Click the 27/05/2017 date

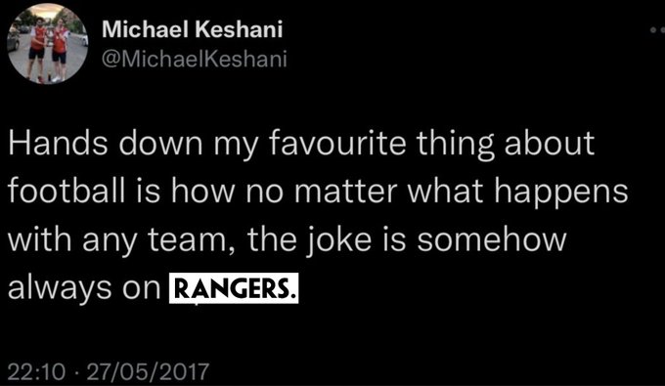click(148, 371)
